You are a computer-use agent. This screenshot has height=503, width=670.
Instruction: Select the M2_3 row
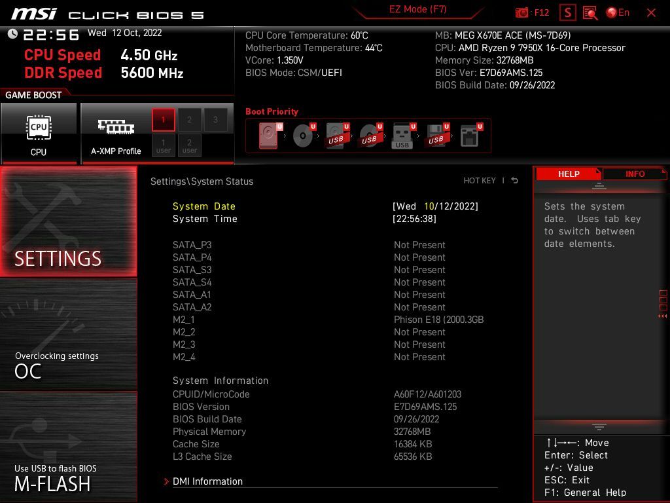click(x=309, y=345)
